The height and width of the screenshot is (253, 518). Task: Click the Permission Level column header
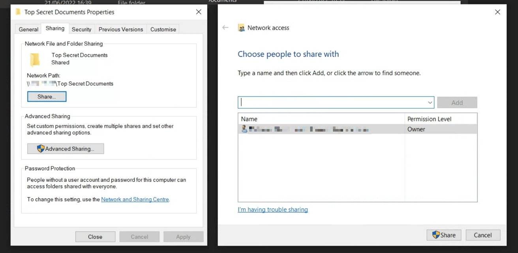click(430, 119)
